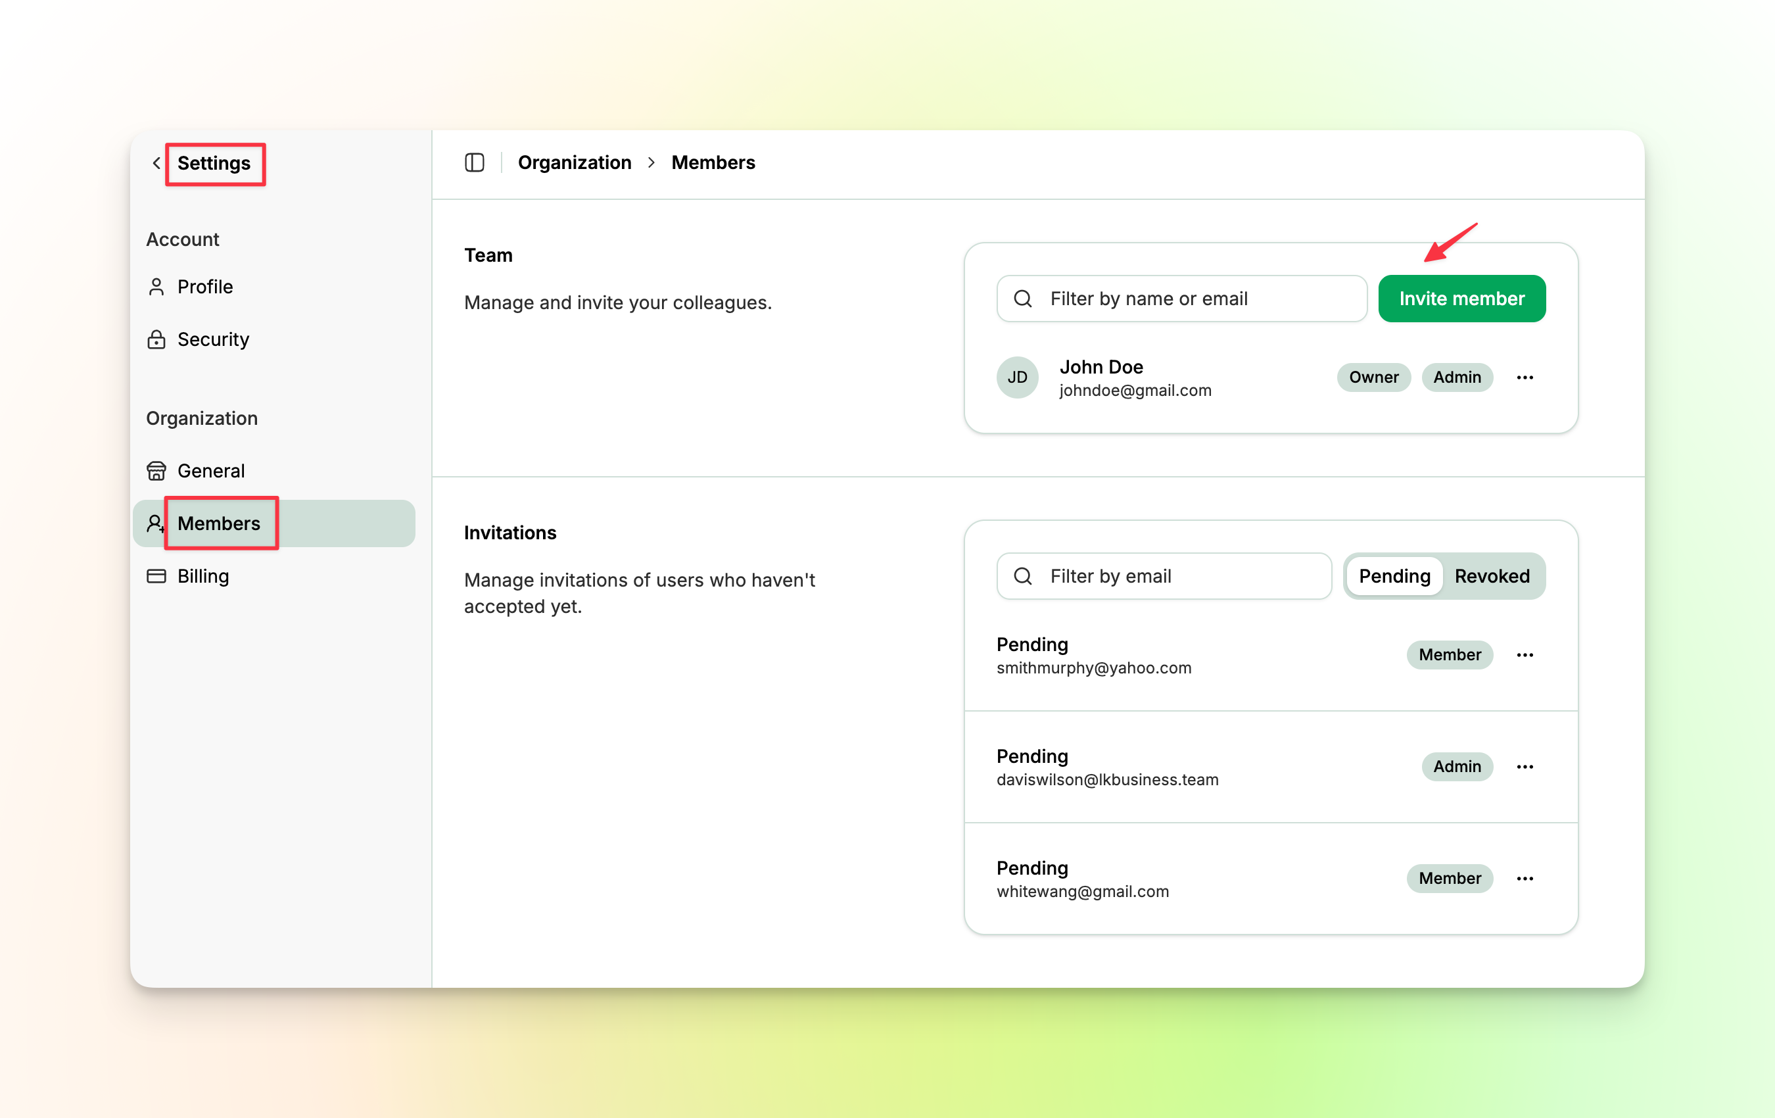Viewport: 1775px width, 1118px height.
Task: Click the JD avatar circle
Action: (1016, 377)
